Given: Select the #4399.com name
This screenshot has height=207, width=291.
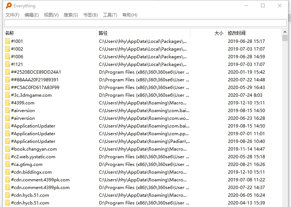Looking at the screenshot, I should click(x=23, y=103).
